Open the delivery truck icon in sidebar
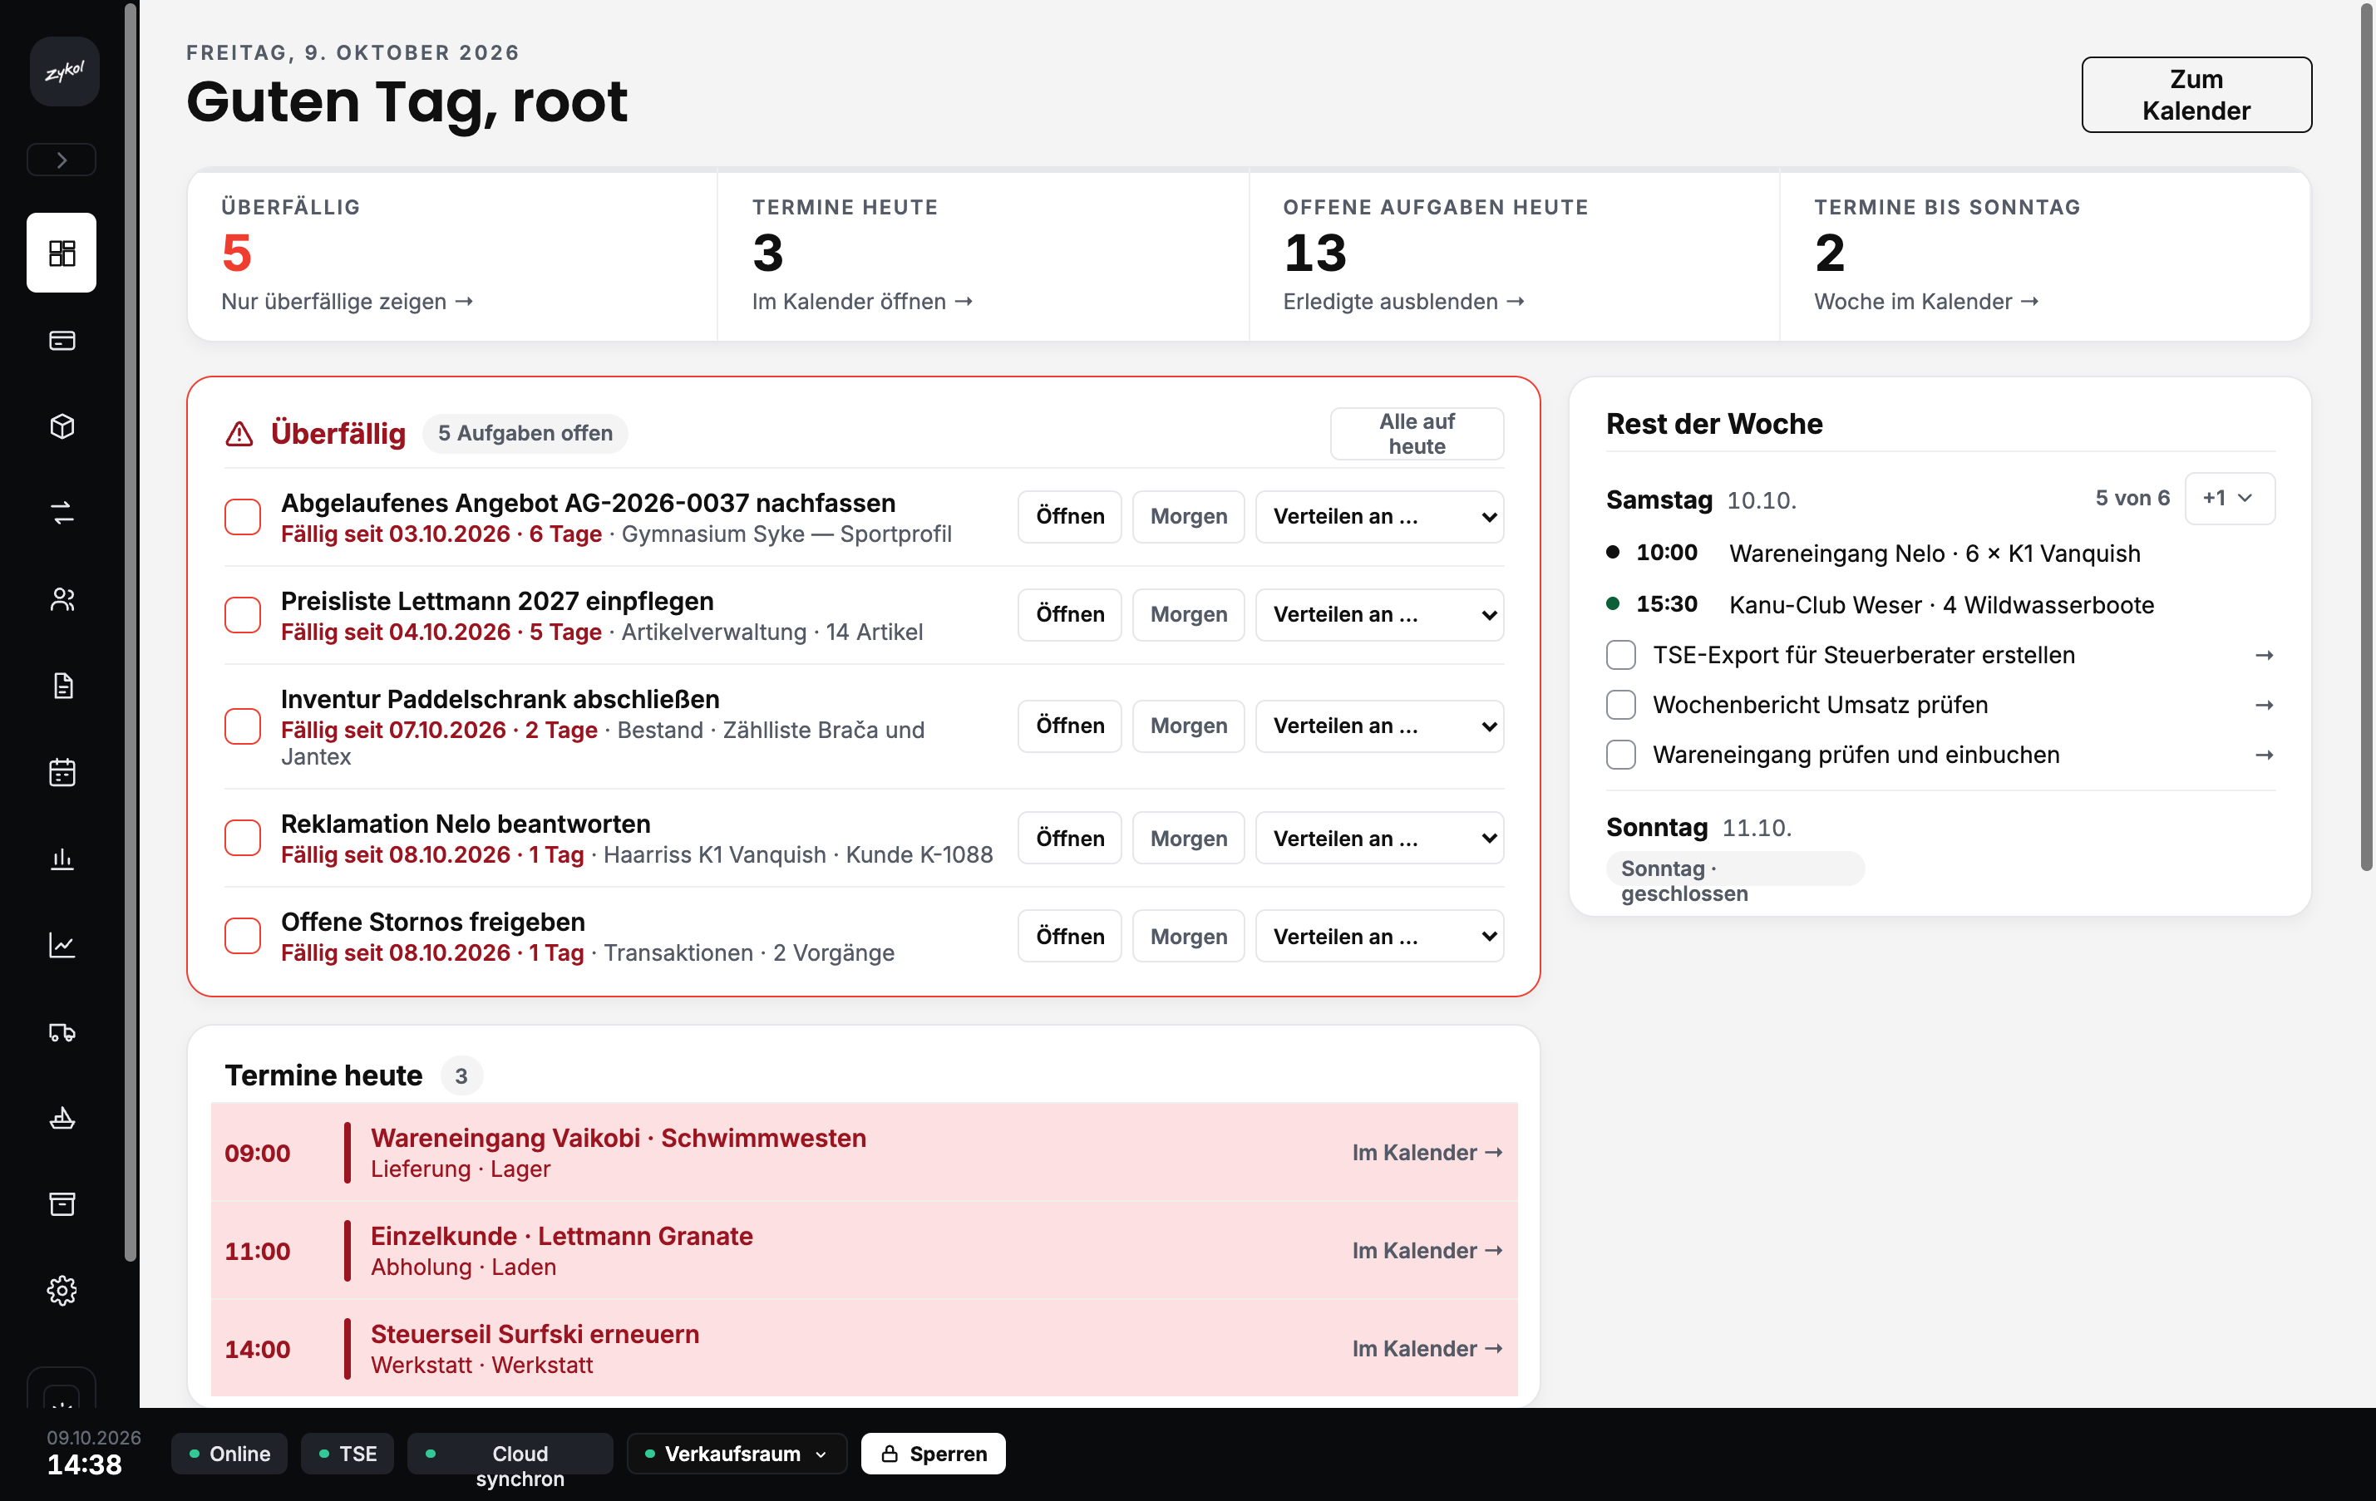 pos(62,1031)
